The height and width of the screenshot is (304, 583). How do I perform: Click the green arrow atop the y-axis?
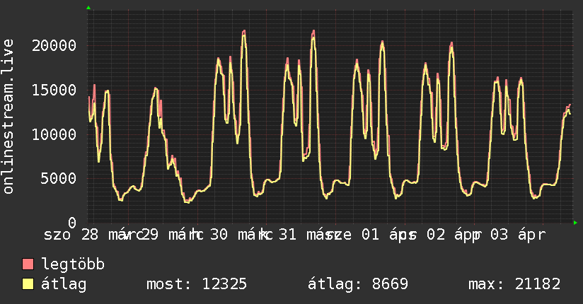88,8
